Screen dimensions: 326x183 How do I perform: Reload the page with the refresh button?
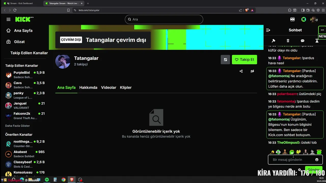15,10
